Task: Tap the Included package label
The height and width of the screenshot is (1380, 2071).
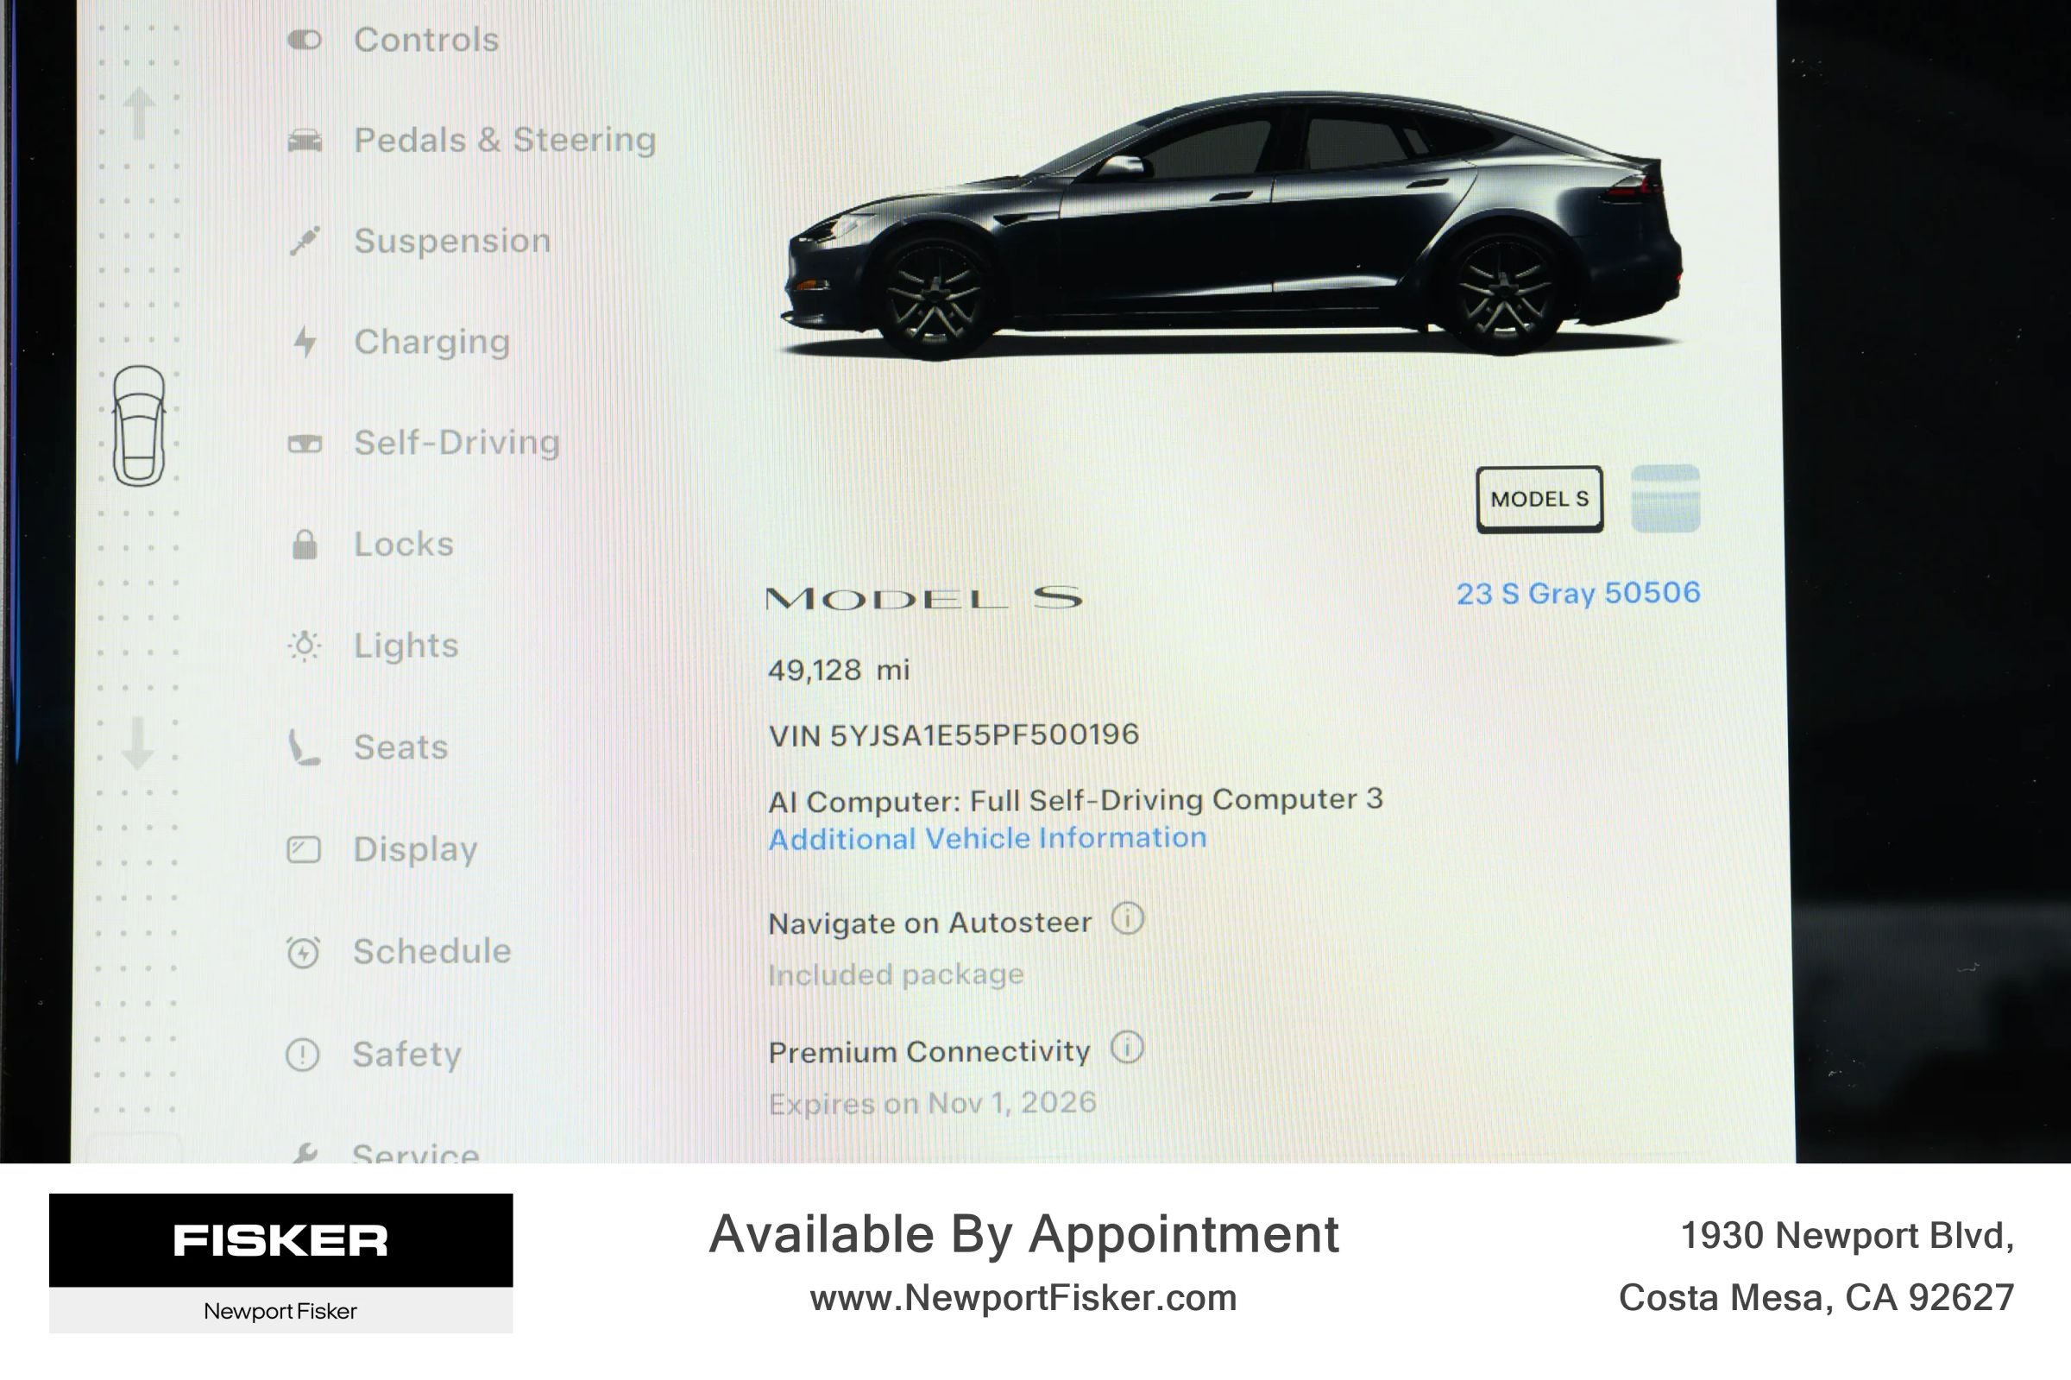Action: (x=896, y=974)
